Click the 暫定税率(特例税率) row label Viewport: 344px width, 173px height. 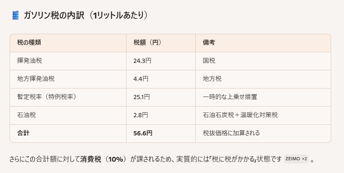point(47,97)
